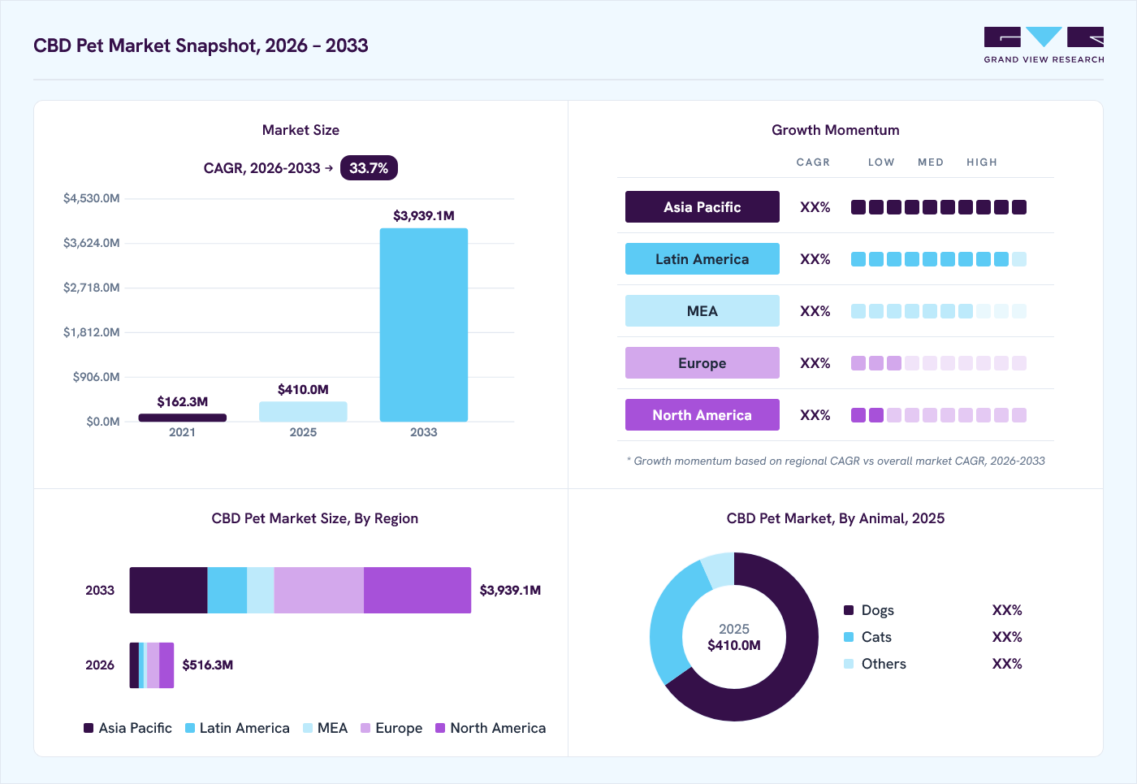The height and width of the screenshot is (784, 1137).
Task: Click the $410.0M label above the 2025 bar
Action: 303,390
